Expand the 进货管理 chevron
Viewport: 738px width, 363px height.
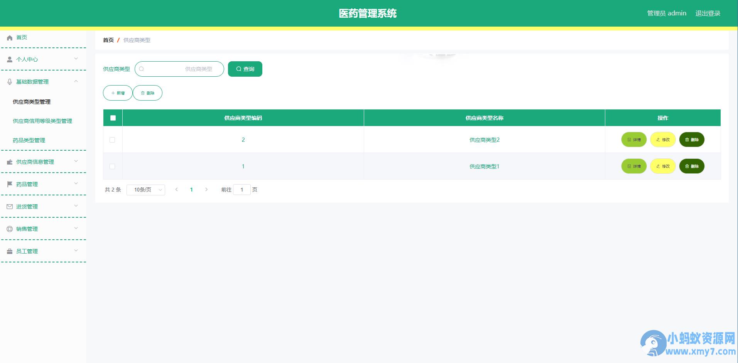click(76, 206)
